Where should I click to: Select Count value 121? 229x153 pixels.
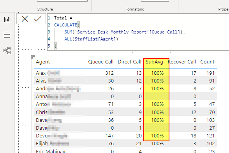click(x=210, y=135)
